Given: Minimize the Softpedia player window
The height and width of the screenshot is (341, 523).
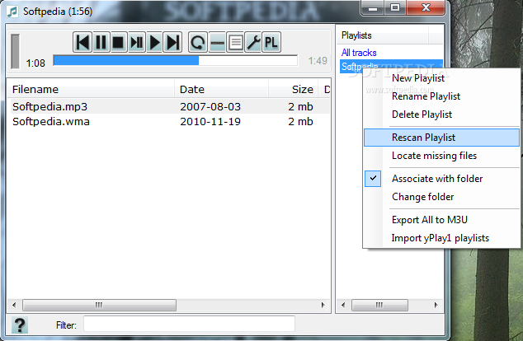Looking at the screenshot, I should pos(373,8).
